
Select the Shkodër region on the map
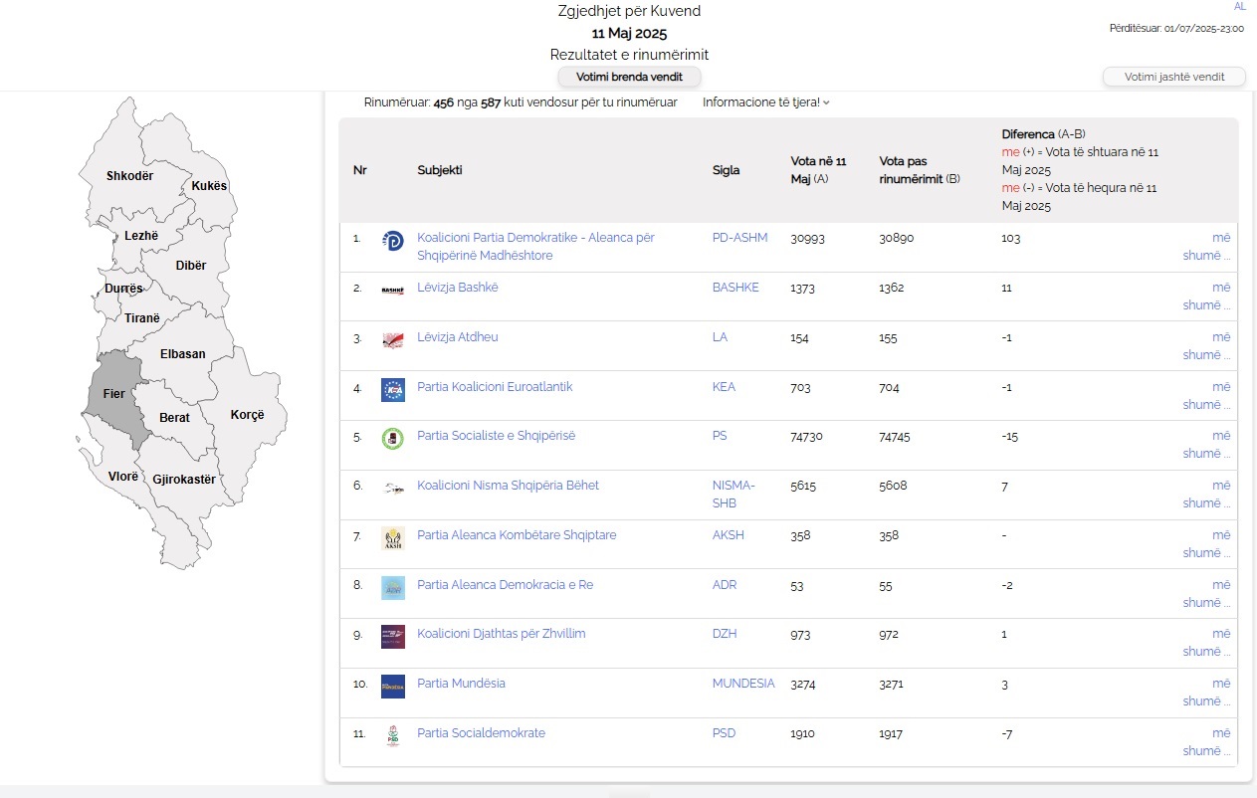pos(129,175)
